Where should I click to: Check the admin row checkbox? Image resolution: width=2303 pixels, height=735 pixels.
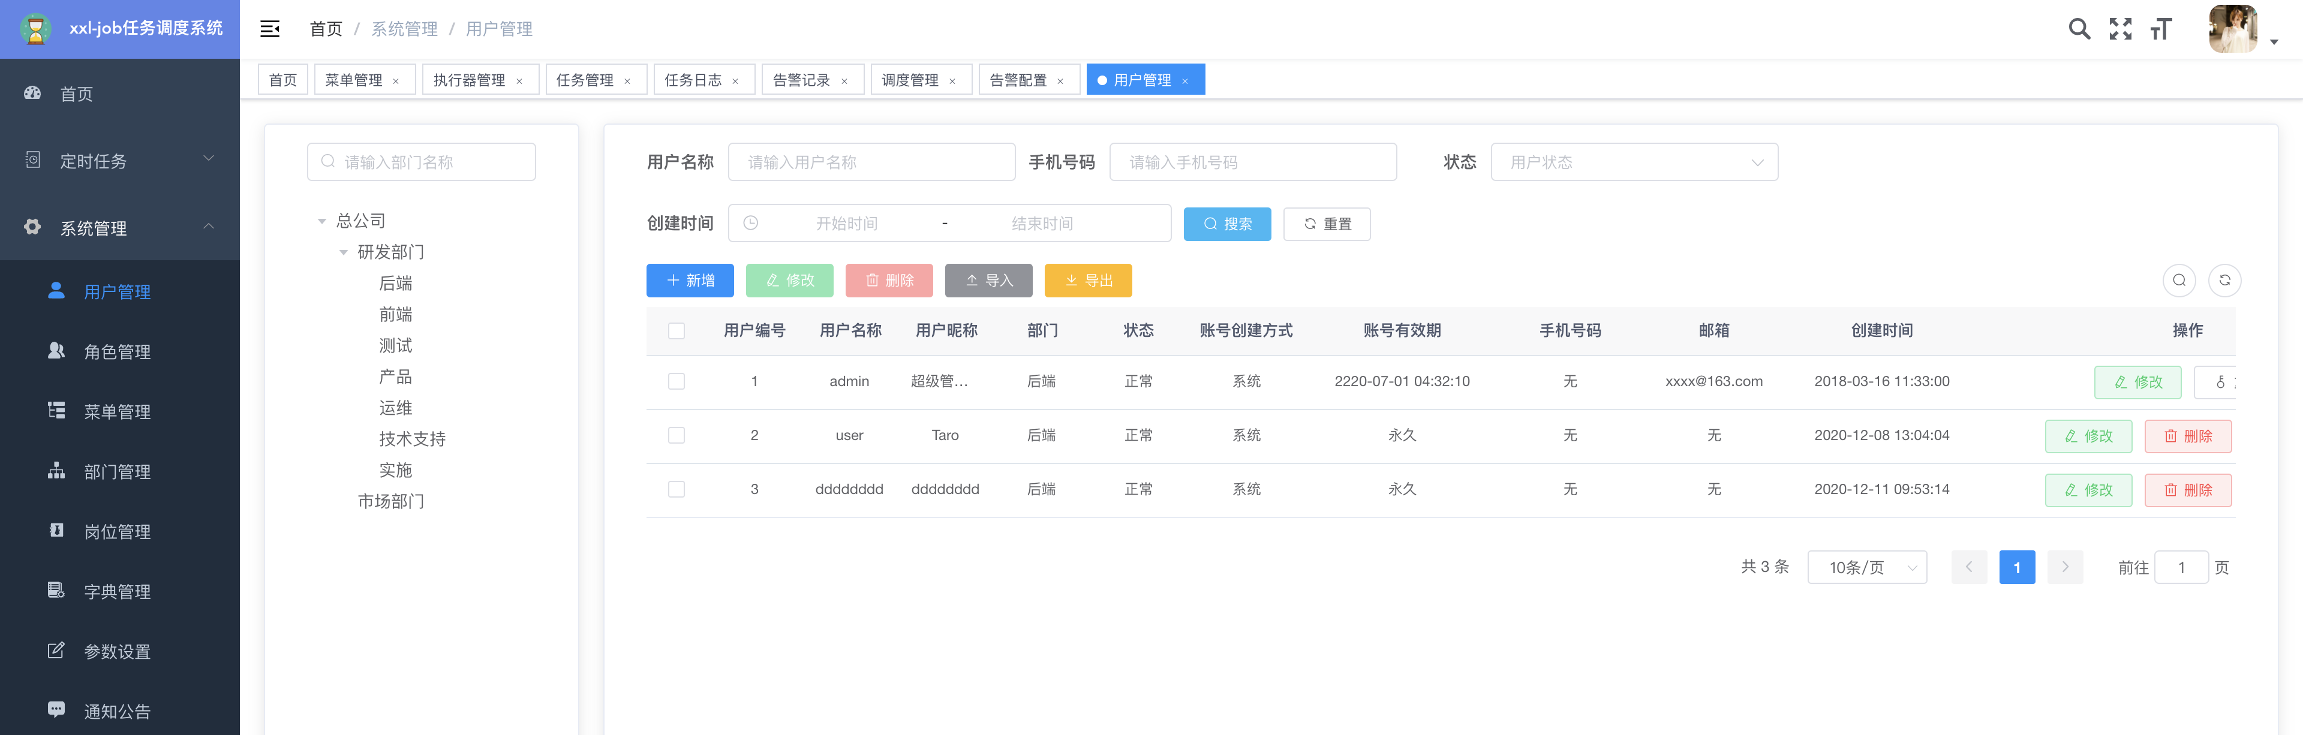coord(676,382)
